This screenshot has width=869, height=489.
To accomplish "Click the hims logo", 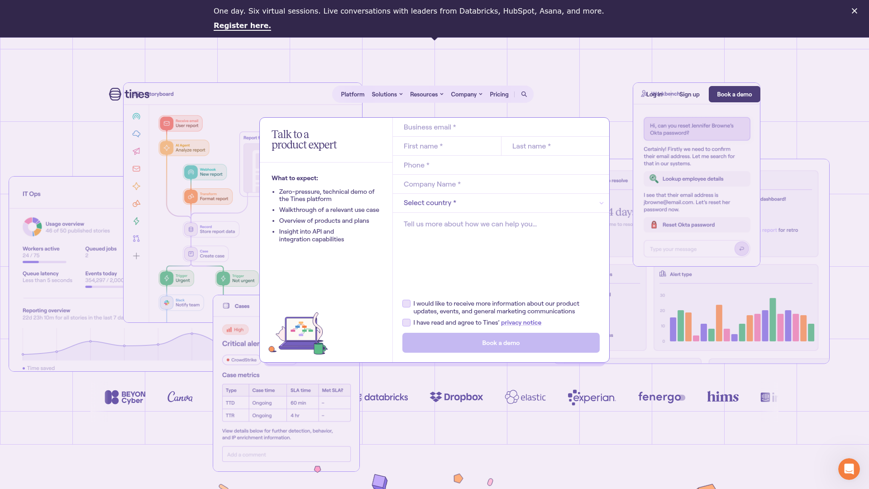I will [723, 397].
